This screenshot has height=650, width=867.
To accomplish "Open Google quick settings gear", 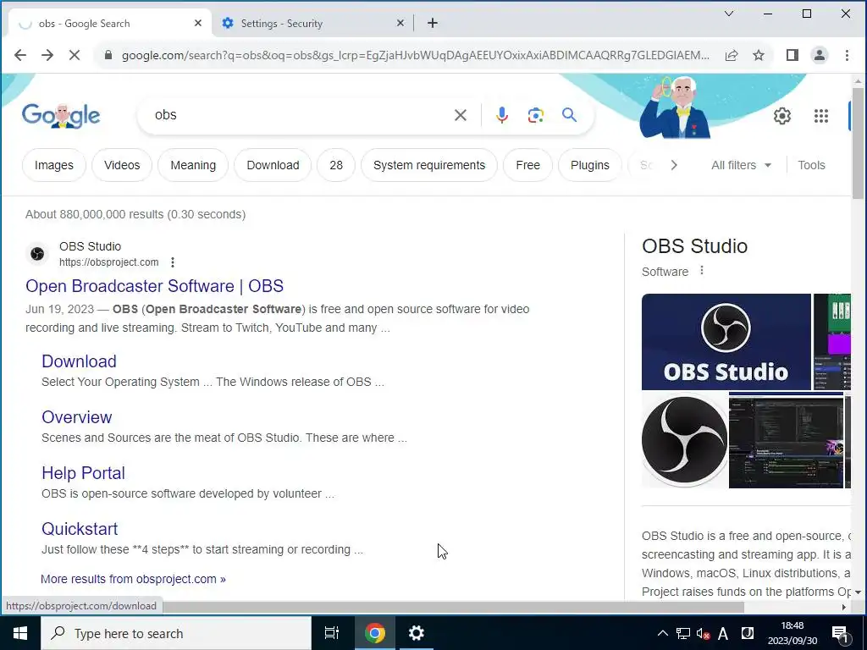I will point(781,116).
